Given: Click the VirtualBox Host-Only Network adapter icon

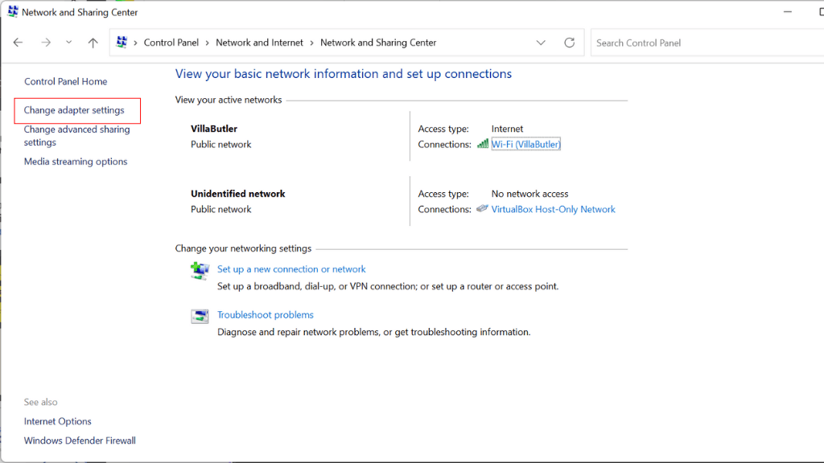Looking at the screenshot, I should tap(482, 207).
